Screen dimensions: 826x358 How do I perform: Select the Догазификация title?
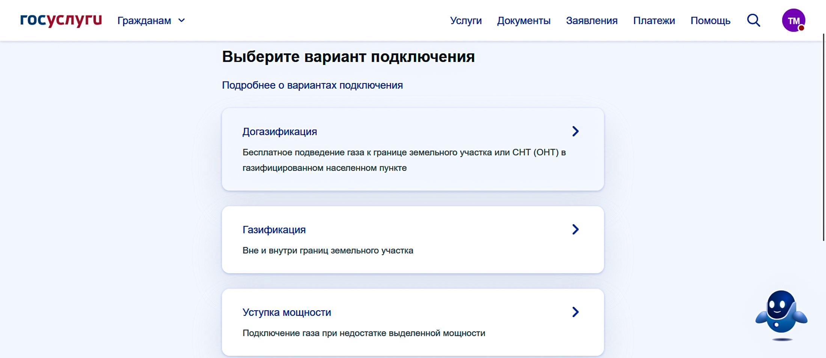pos(280,131)
